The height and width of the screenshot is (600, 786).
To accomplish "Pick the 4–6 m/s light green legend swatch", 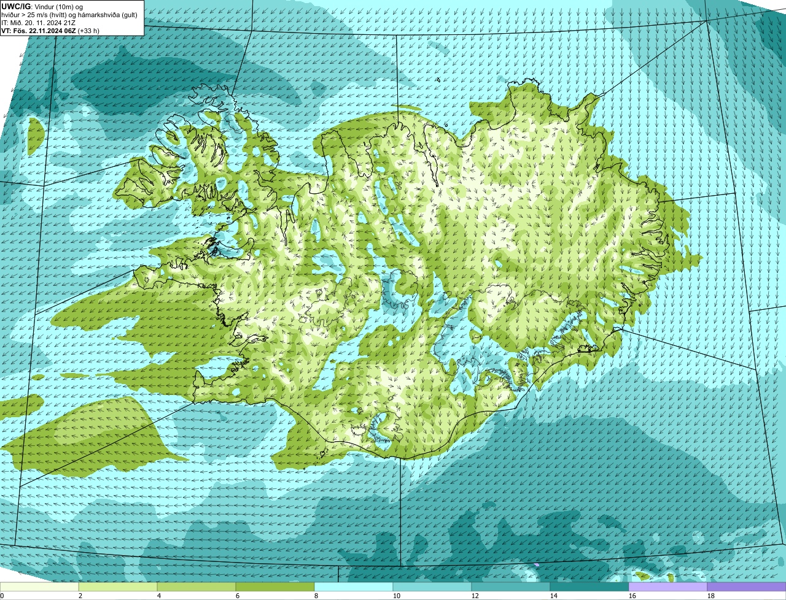I will coord(196,587).
